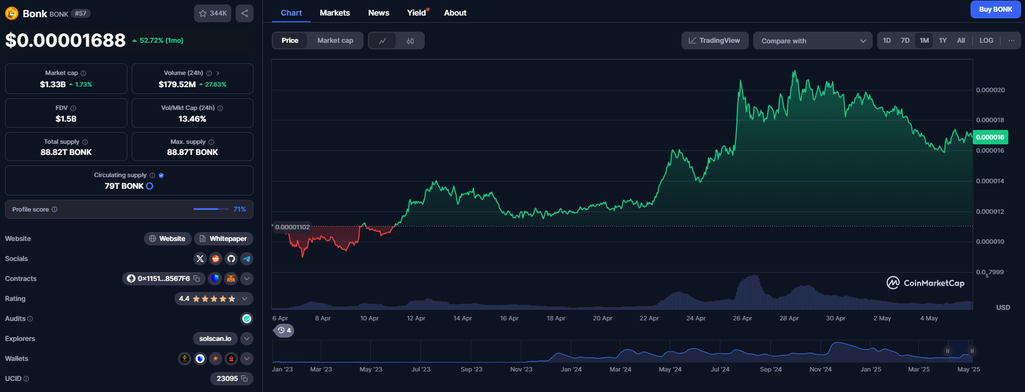Open Vol/Mkt Cap (24h) info icon
Image resolution: width=1025 pixels, height=392 pixels.
pos(220,108)
